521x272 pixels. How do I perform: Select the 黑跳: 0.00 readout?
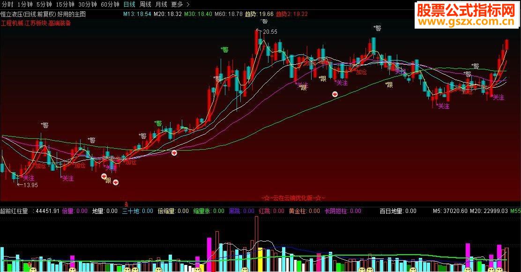pos(242,211)
